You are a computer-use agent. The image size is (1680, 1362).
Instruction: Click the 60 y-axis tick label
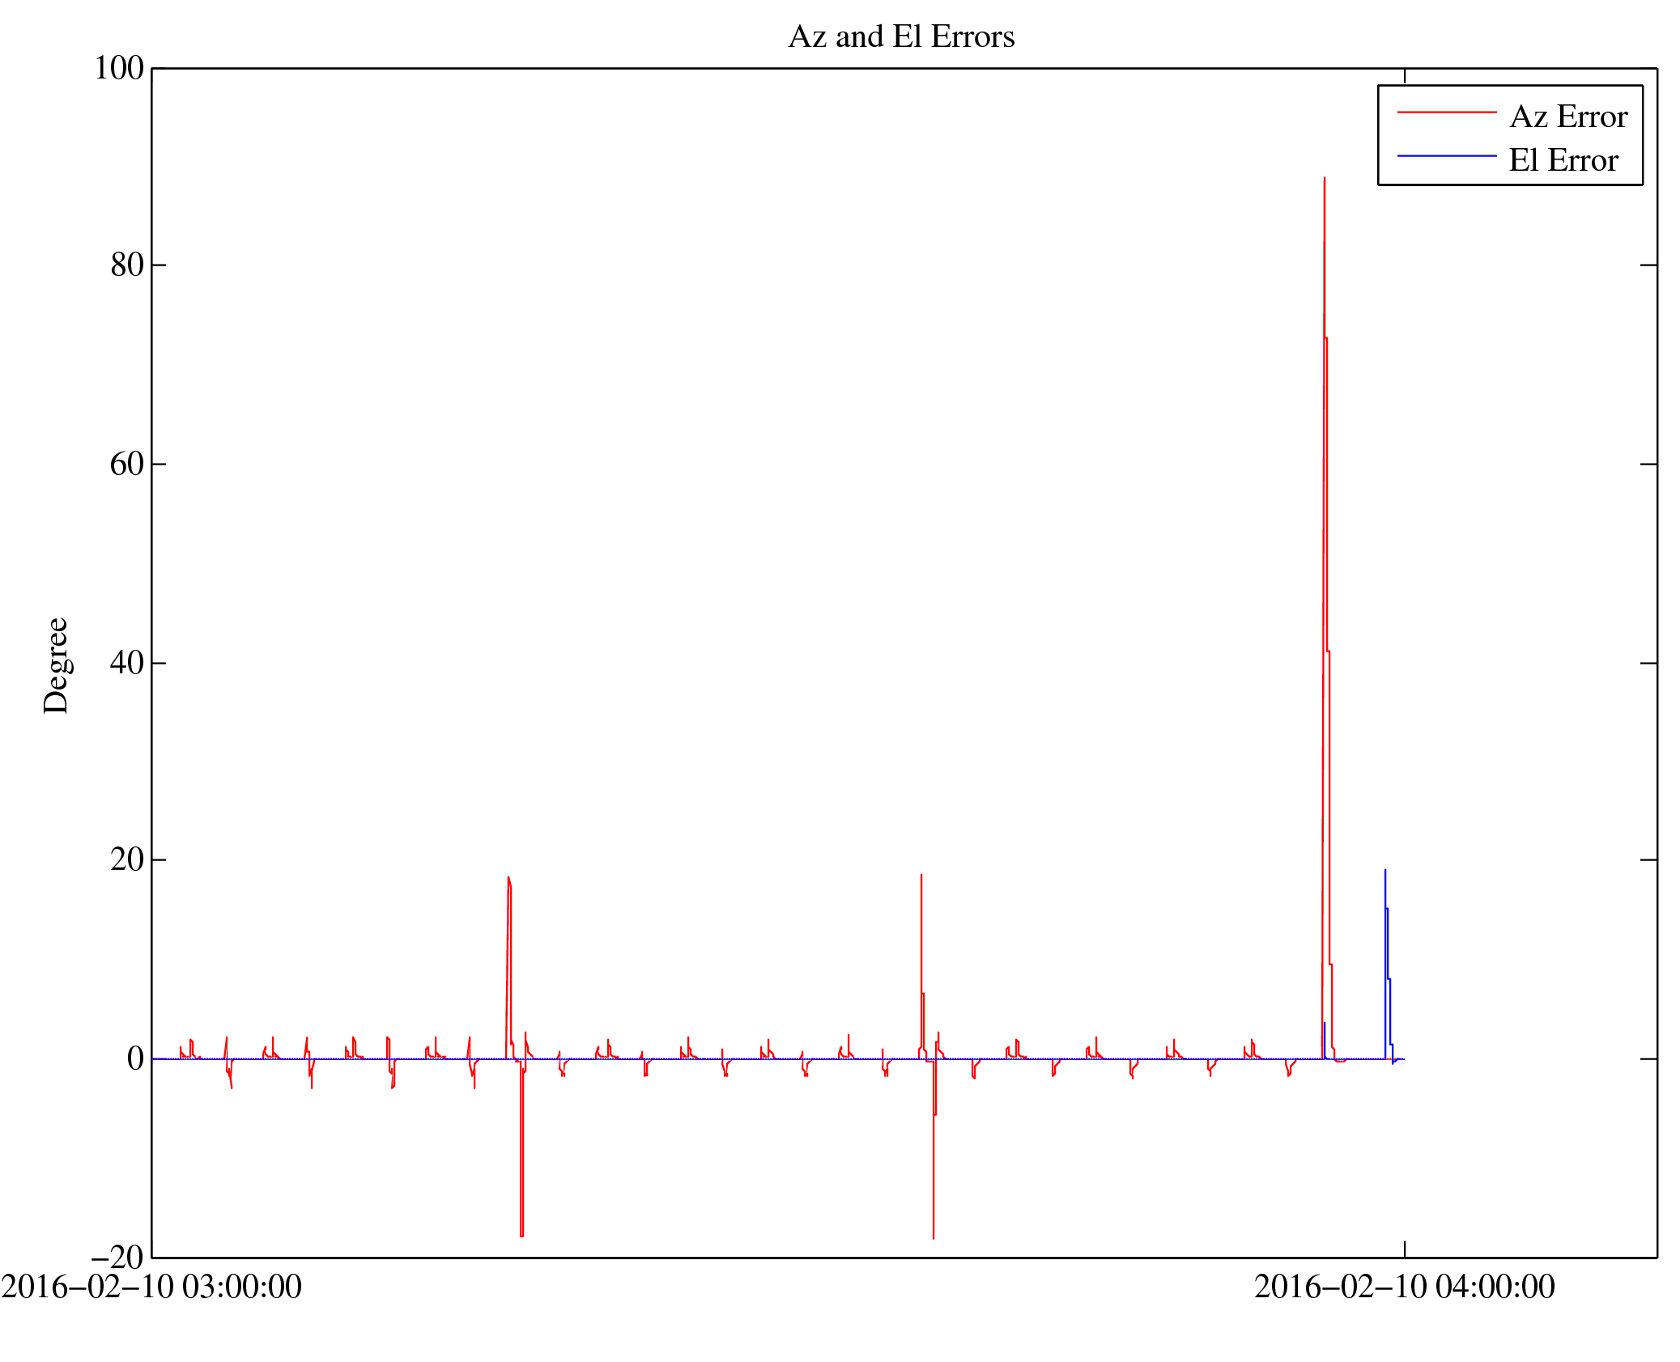127,464
